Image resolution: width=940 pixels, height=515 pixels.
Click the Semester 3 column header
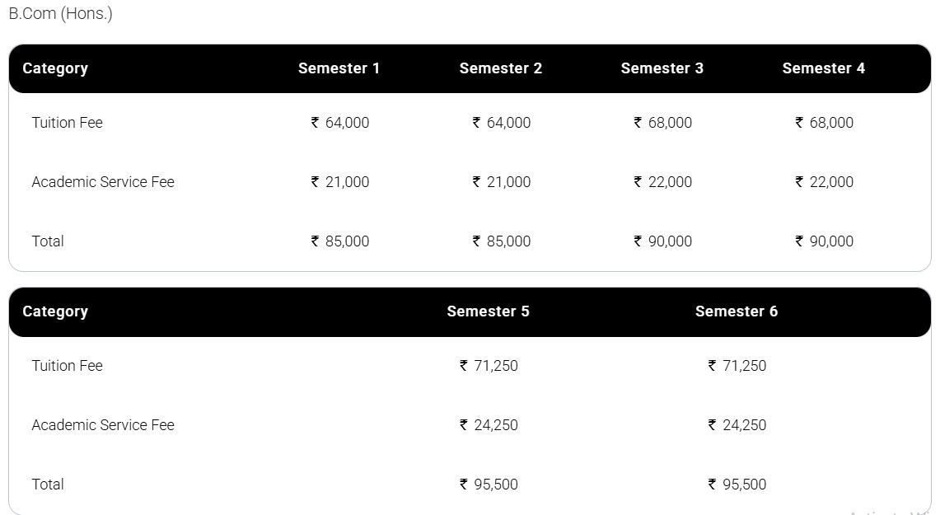tap(662, 68)
